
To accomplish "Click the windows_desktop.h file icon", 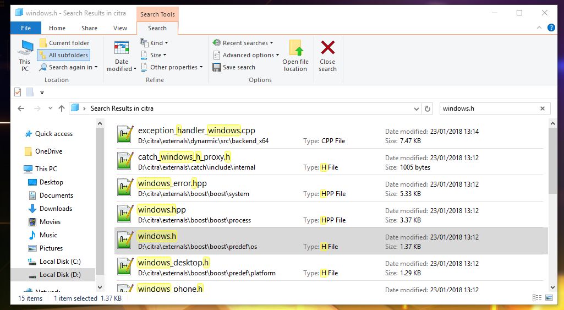I will [125, 267].
